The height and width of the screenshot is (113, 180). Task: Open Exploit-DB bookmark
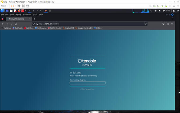[x=68, y=28]
